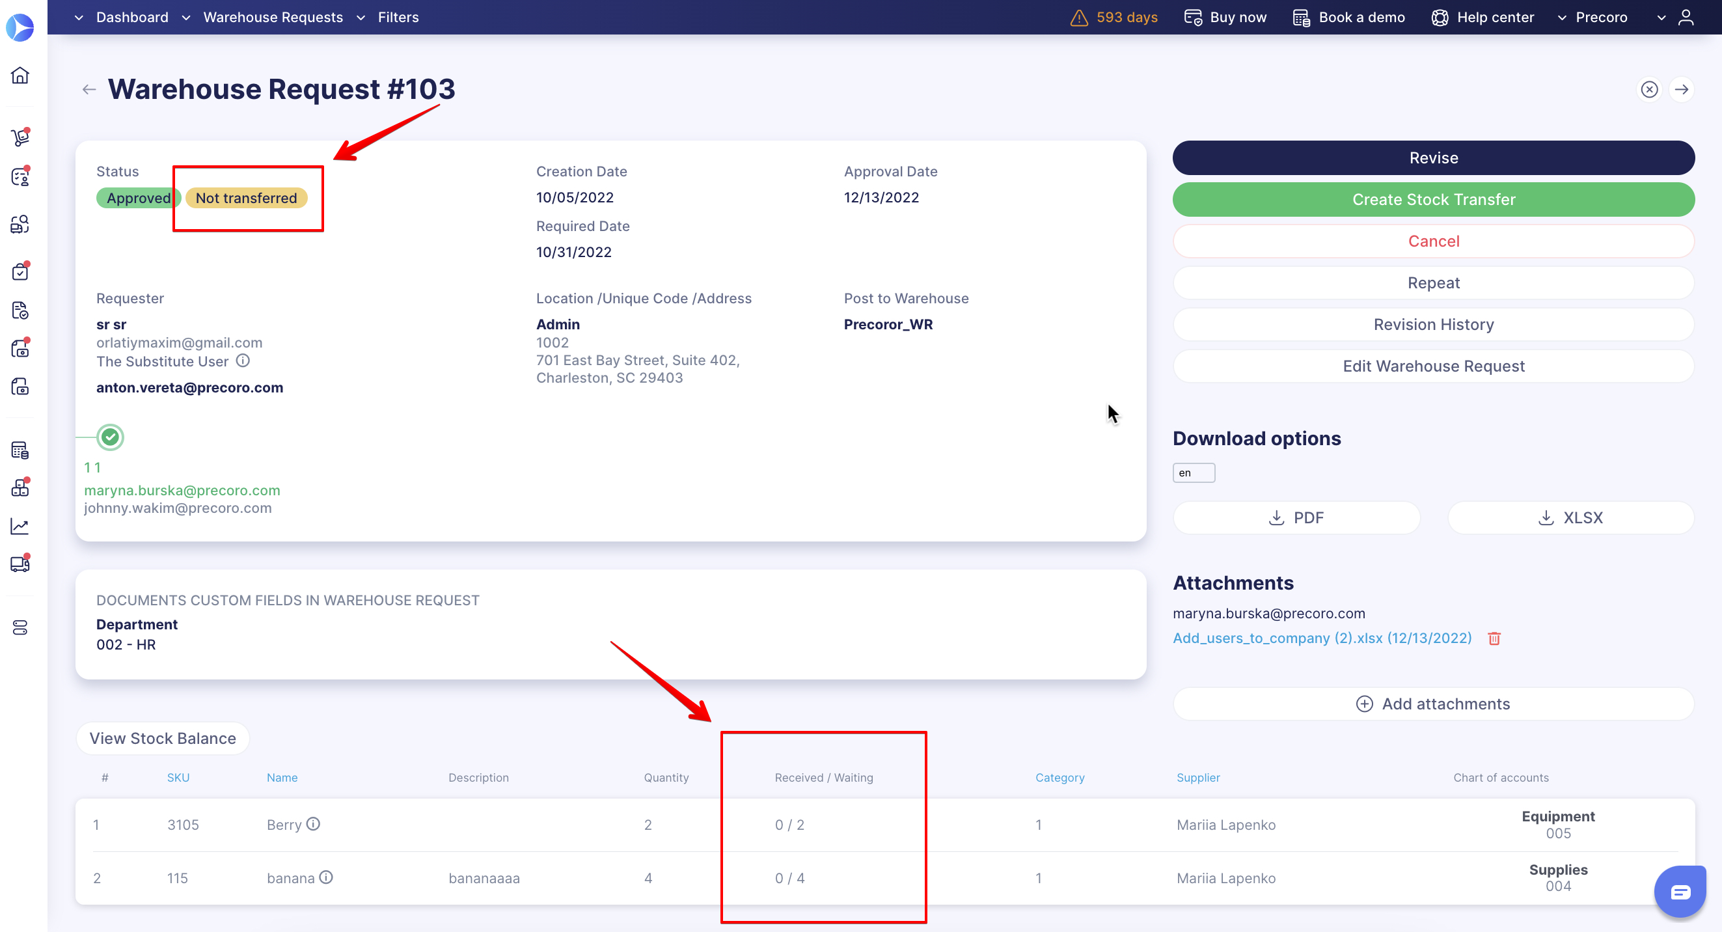Screen dimensions: 1722x932
Task: Expand the Dashboard menu
Action: [x=122, y=18]
